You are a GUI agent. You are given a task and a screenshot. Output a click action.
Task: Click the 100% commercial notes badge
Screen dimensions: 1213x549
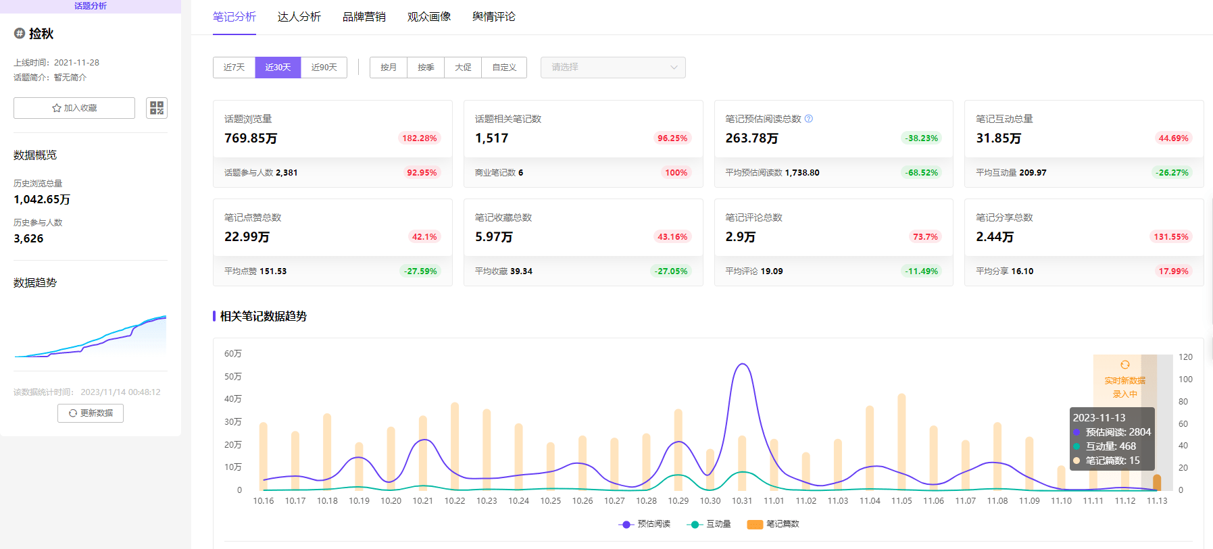[x=676, y=173]
